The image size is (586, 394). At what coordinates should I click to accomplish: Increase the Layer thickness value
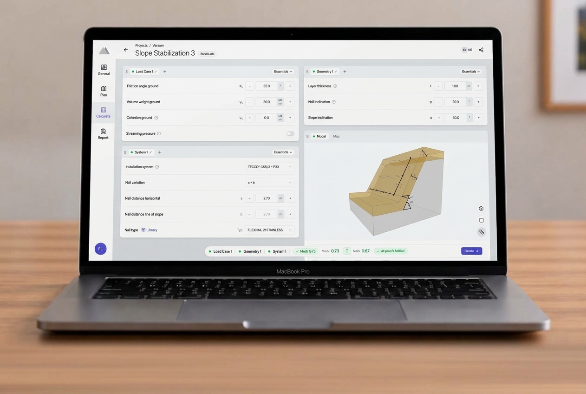[x=478, y=86]
